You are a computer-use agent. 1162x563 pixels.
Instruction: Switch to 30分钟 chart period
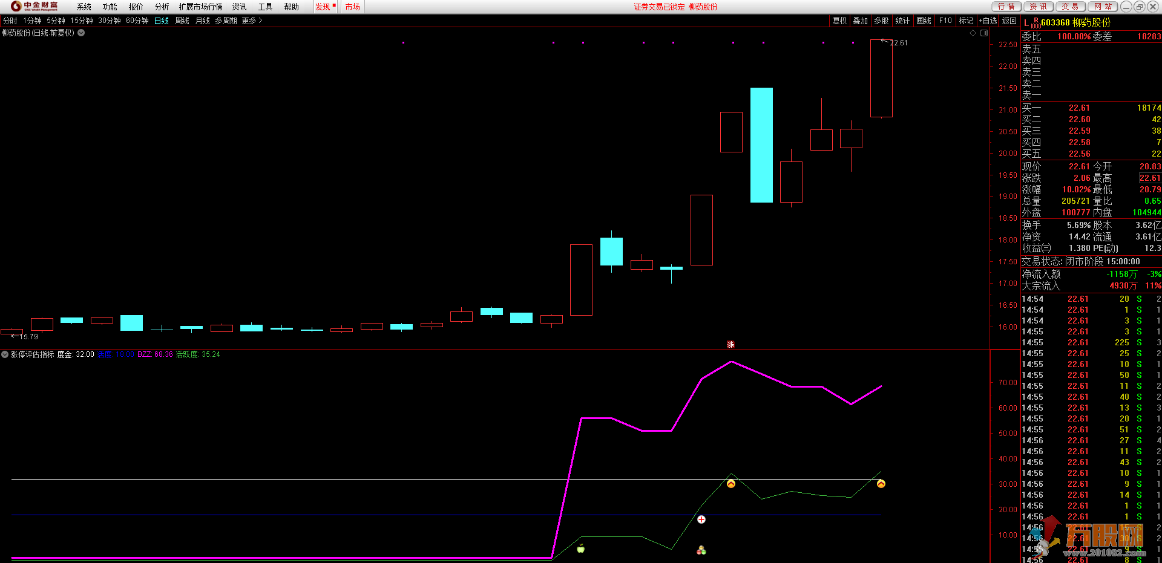pos(110,21)
